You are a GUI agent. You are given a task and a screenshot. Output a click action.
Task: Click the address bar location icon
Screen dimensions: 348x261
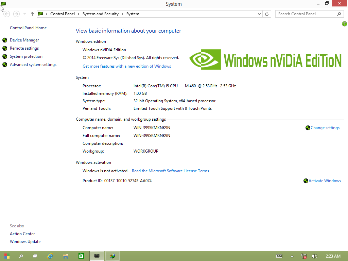coord(40,14)
